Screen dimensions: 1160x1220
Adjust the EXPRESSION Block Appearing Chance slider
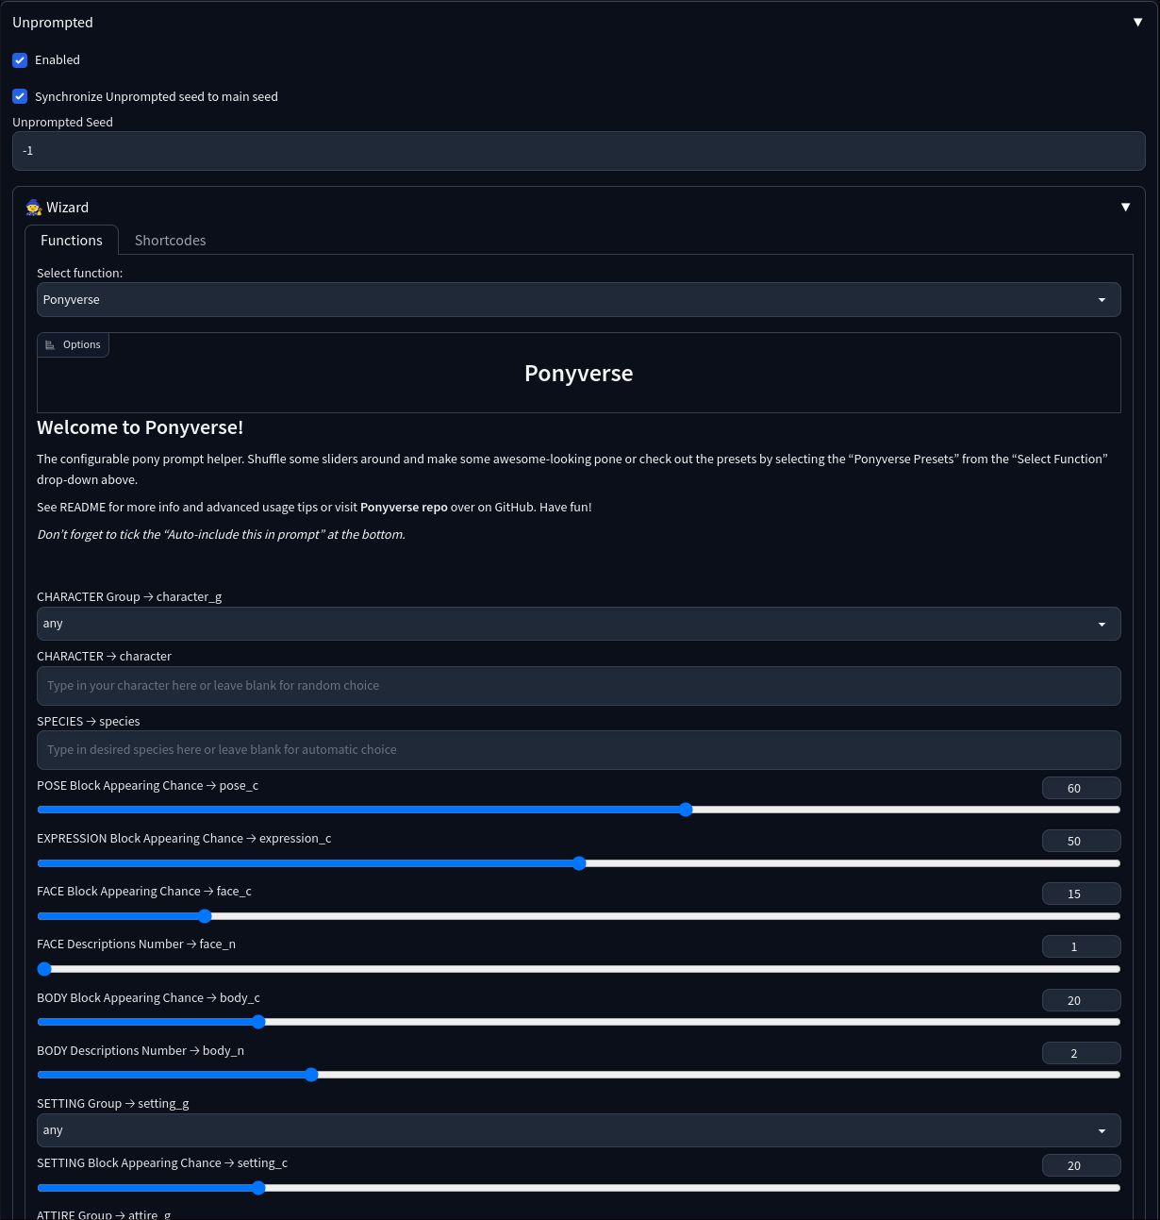579,863
